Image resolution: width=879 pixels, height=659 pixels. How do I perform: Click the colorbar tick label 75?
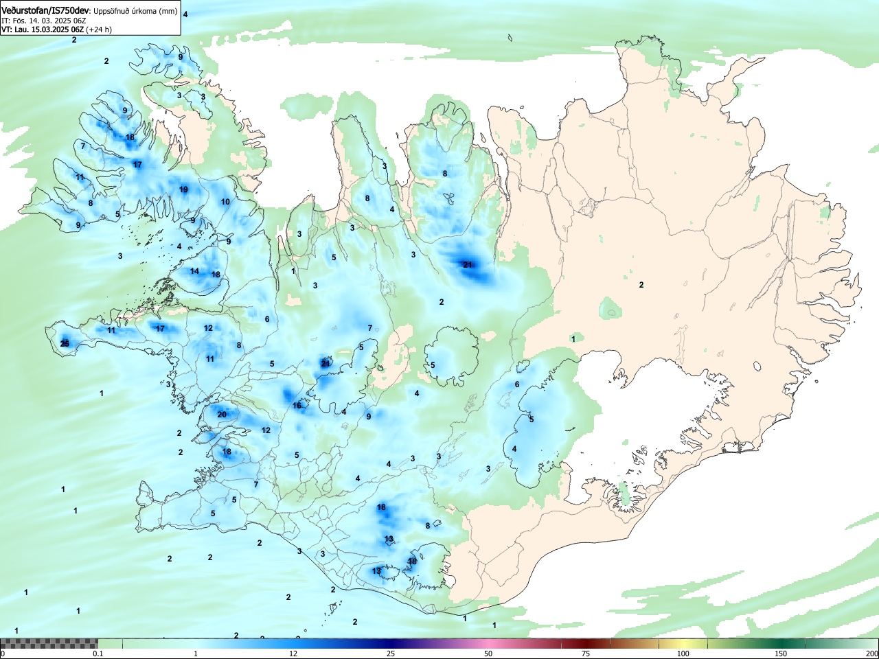tap(586, 654)
